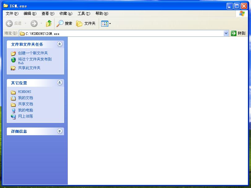Click the WINDOWS folder icon
Image resolution: width=251 pixels, height=188 pixels.
pos(13,92)
